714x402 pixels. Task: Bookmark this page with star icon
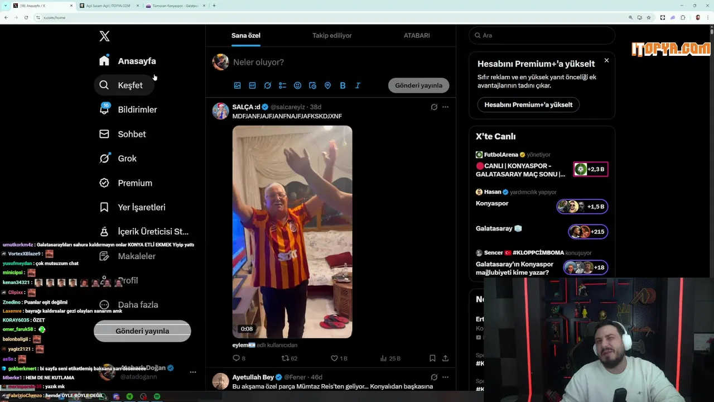click(649, 17)
